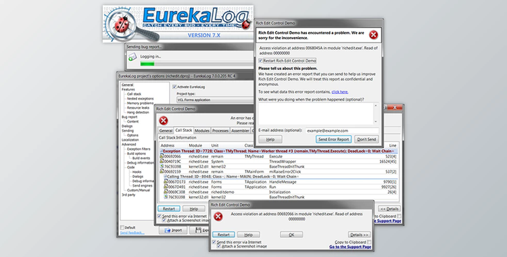The image size is (507, 257).
Task: Toggle Send this error via Internet in Access violation dialog
Action: click(214, 242)
